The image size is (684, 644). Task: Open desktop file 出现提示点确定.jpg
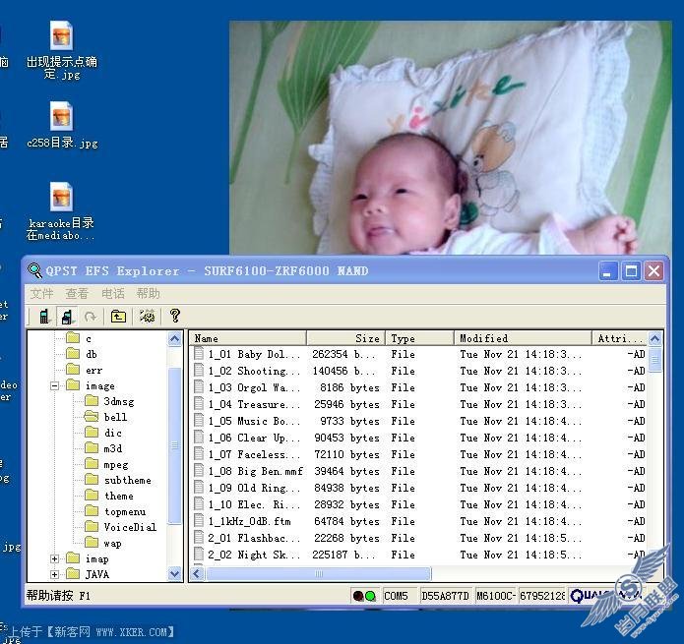pos(61,50)
